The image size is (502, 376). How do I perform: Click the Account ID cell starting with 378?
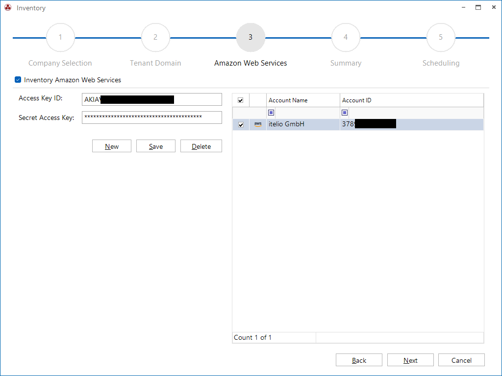(x=411, y=124)
